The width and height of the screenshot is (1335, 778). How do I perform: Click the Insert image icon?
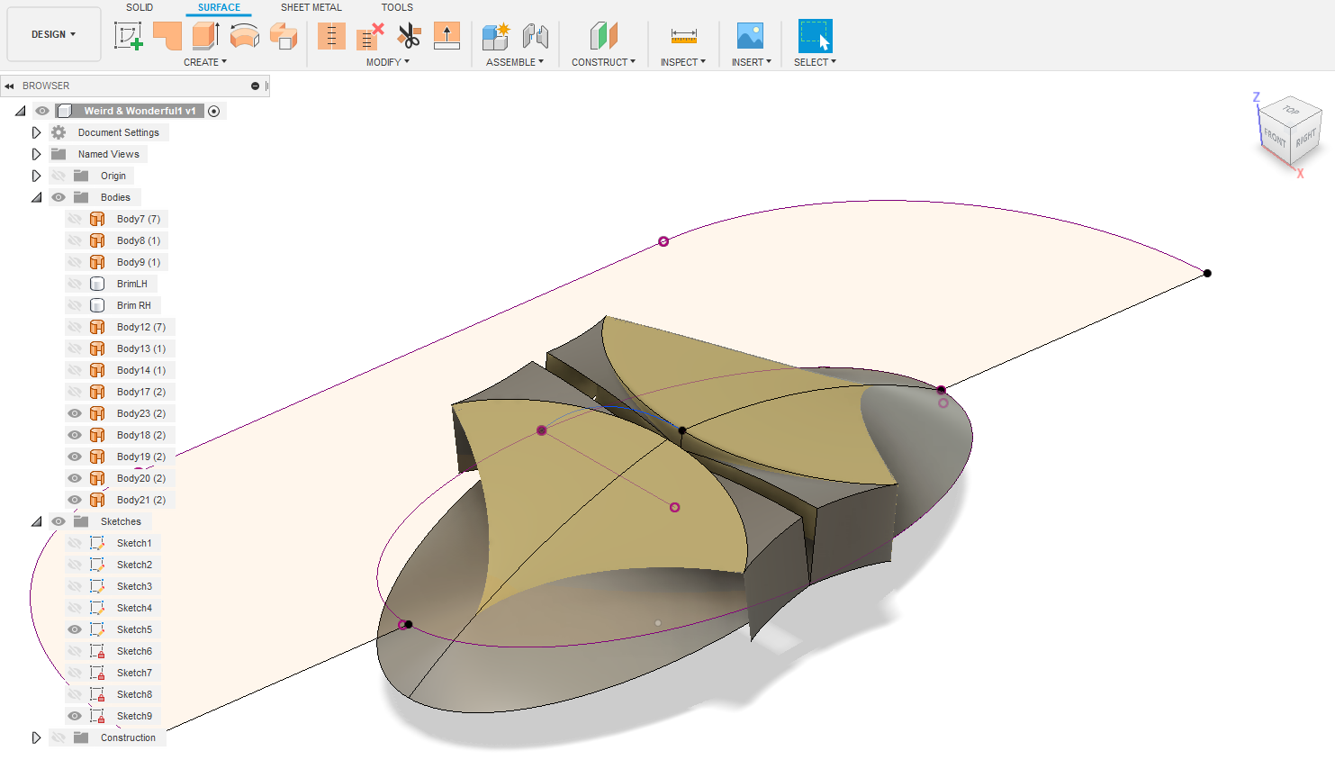pyautogui.click(x=750, y=36)
